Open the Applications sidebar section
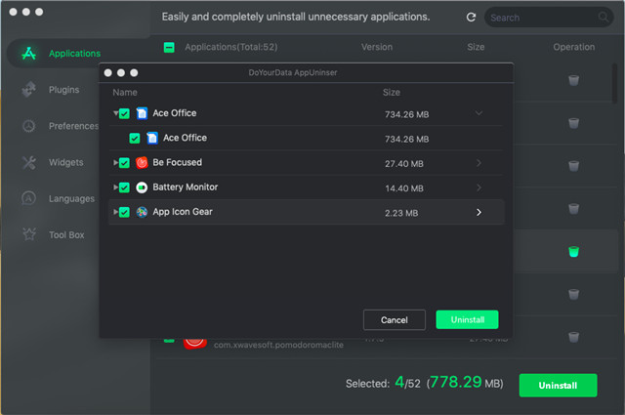This screenshot has width=625, height=415. click(x=74, y=54)
